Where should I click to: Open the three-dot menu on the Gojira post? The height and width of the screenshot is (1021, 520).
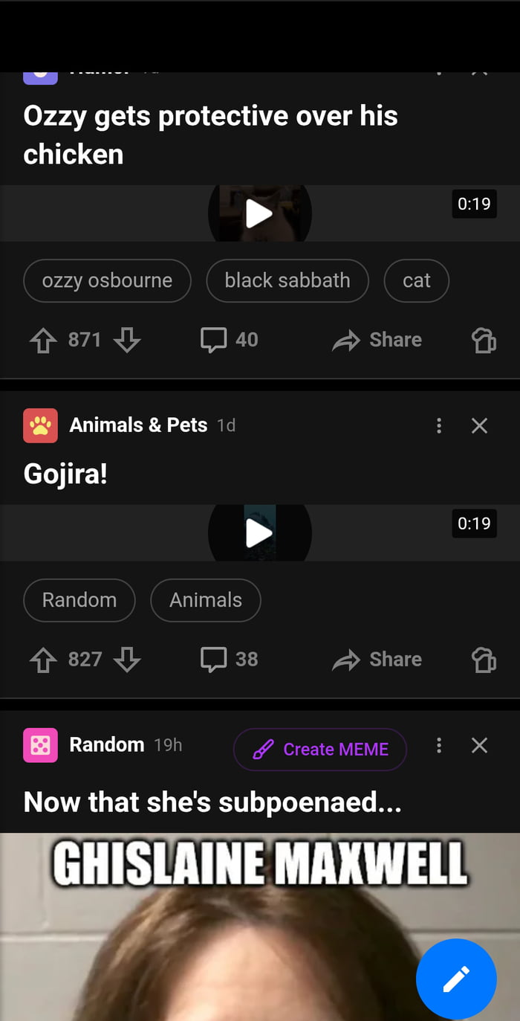[439, 425]
